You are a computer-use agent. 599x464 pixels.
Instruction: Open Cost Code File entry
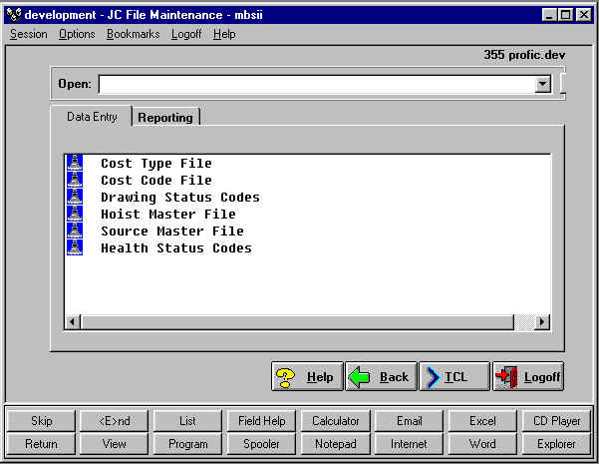point(156,181)
